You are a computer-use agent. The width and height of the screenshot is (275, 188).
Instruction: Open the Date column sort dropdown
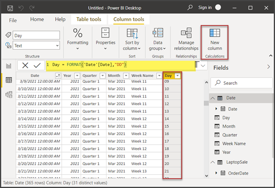tap(58, 76)
